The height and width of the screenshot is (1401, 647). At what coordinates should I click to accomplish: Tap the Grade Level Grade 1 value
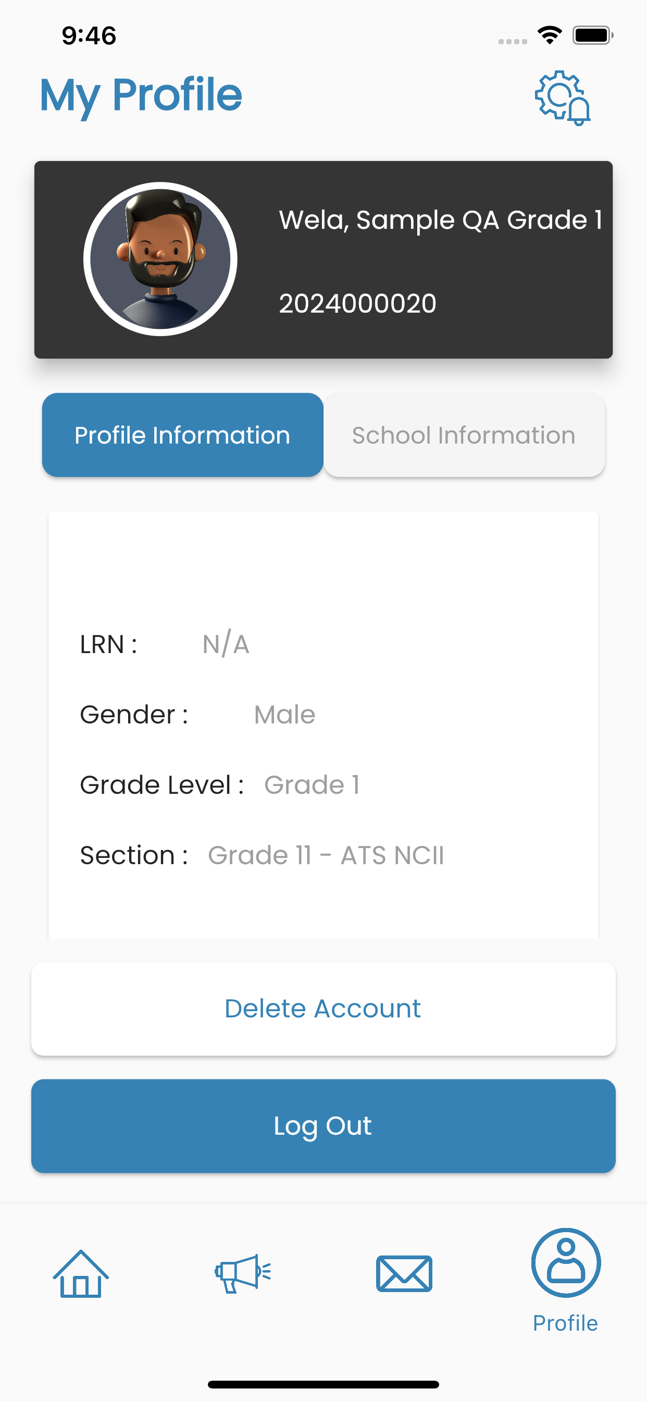pyautogui.click(x=312, y=785)
